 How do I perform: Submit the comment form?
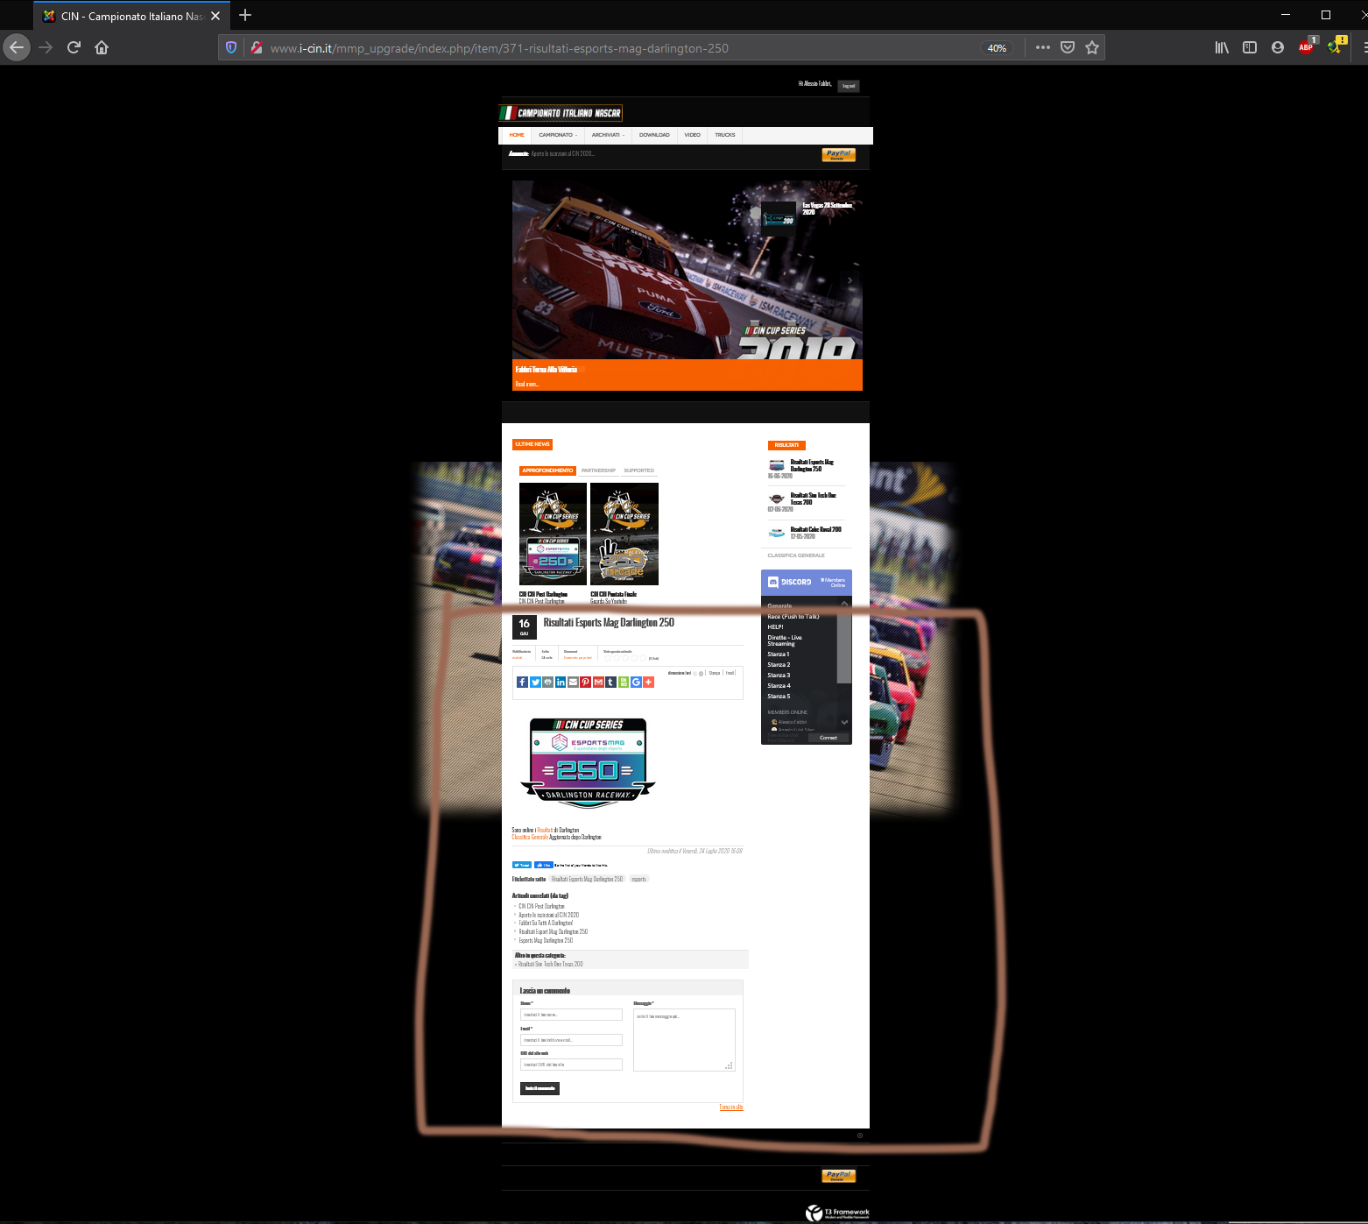pos(539,1088)
